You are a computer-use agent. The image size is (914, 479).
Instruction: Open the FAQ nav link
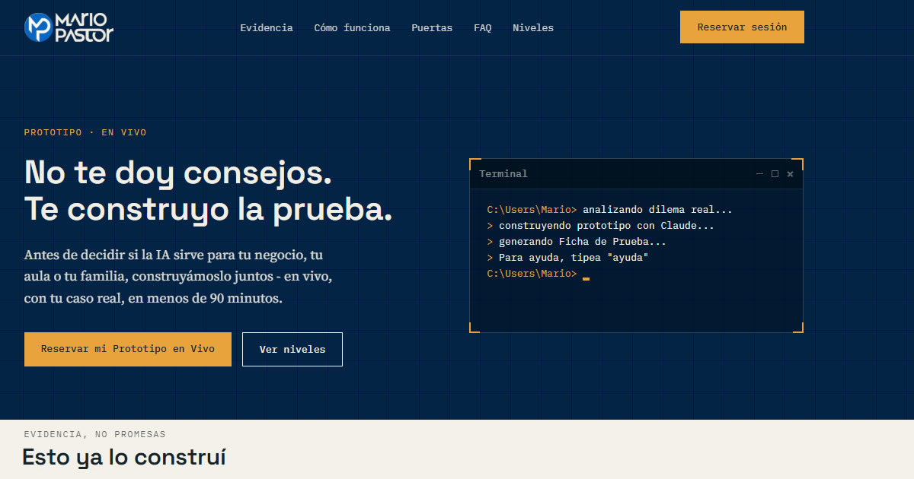(482, 28)
